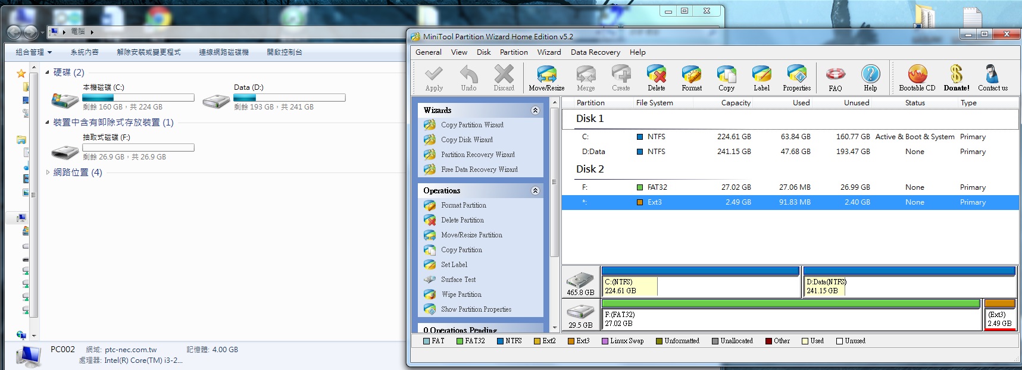
Task: Launch Free Data Recovery Wizard
Action: point(479,170)
